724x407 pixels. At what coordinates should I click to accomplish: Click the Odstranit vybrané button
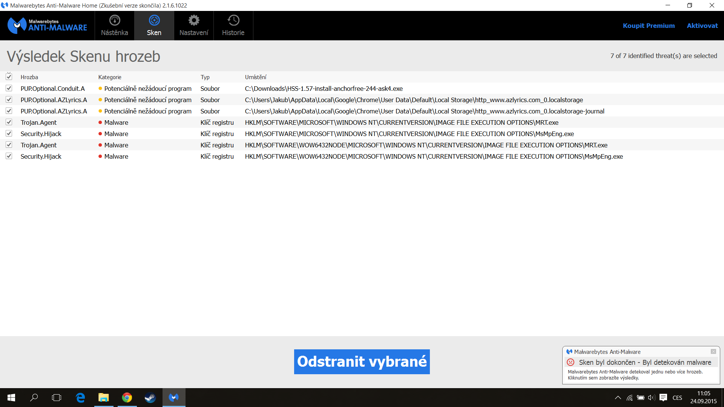coord(362,361)
